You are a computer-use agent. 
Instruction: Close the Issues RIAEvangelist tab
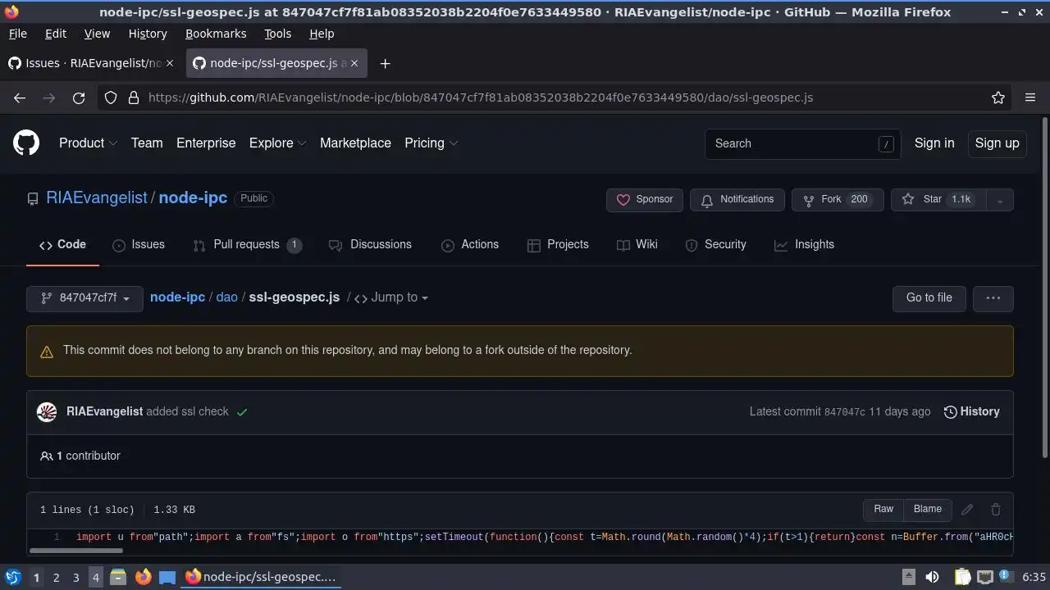pos(170,63)
